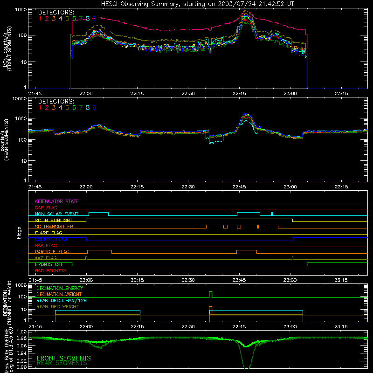Click detector 5 legend number in rear segments plot
373x373 pixels.
tap(67, 108)
